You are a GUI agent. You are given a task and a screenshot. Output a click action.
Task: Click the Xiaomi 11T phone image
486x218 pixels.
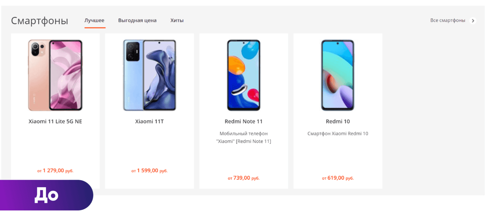click(x=149, y=75)
